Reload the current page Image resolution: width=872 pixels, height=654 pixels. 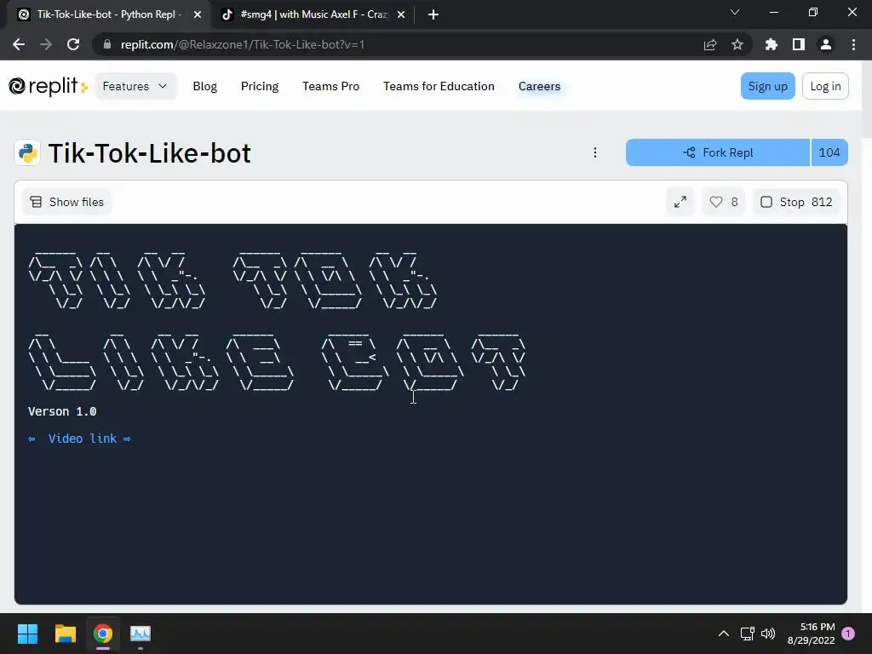(73, 44)
